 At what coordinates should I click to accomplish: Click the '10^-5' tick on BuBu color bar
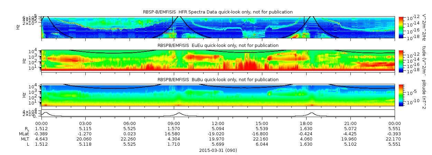point(411,93)
